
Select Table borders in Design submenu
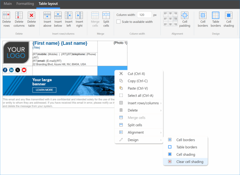(x=185, y=147)
